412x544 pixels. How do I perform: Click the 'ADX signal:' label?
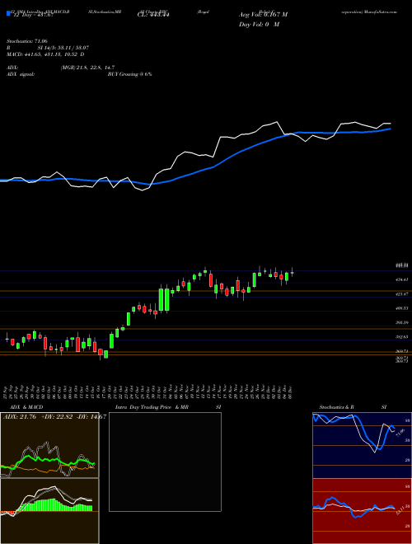click(x=21, y=74)
